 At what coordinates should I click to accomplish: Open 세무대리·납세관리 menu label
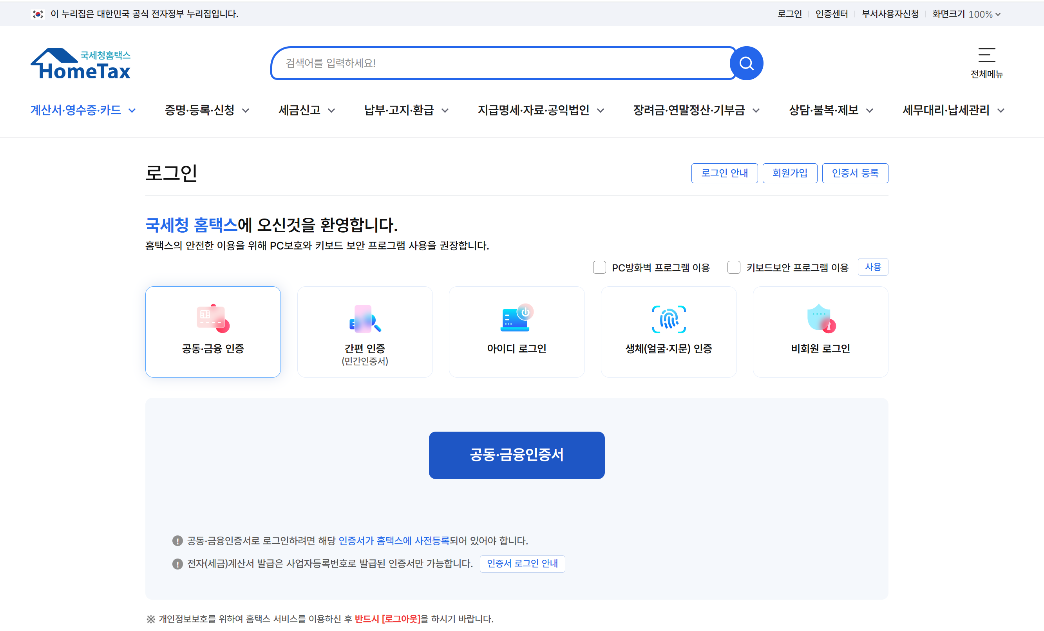tap(946, 110)
